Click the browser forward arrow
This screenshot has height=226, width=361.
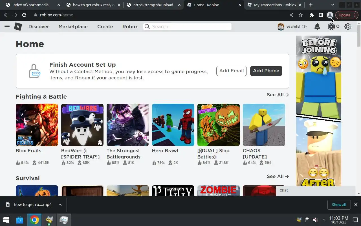(x=15, y=15)
